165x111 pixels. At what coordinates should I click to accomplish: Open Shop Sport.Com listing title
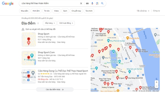pos(46,52)
